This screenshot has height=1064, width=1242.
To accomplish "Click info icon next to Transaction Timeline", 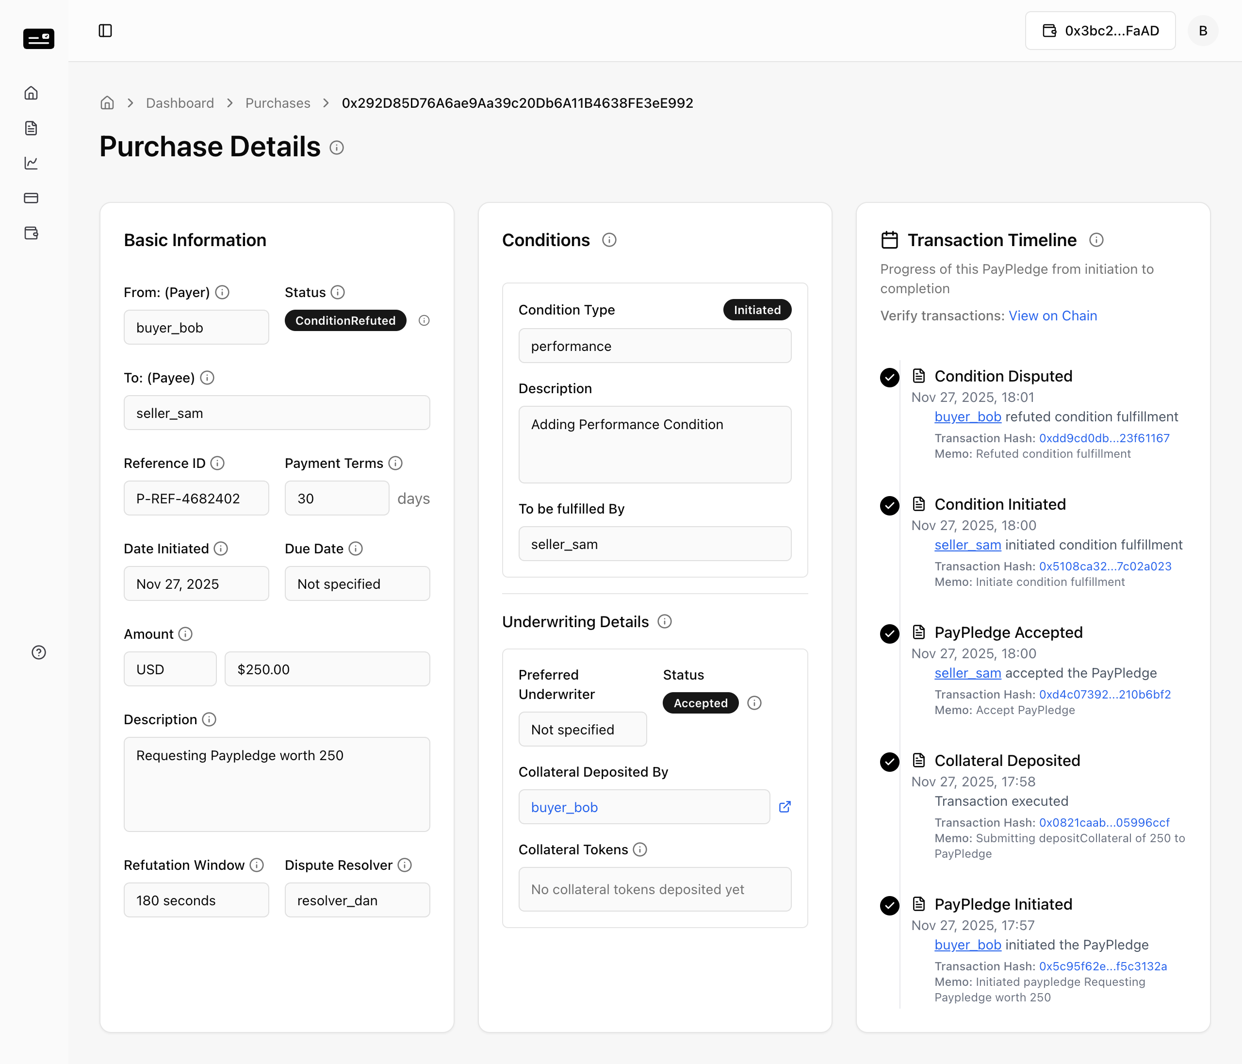I will [x=1096, y=240].
